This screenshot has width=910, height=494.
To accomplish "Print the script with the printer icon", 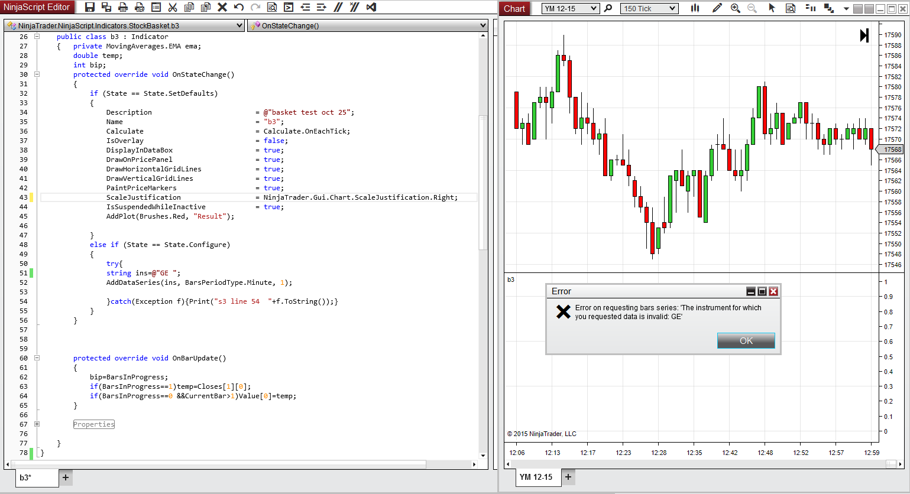I will pos(123,7).
